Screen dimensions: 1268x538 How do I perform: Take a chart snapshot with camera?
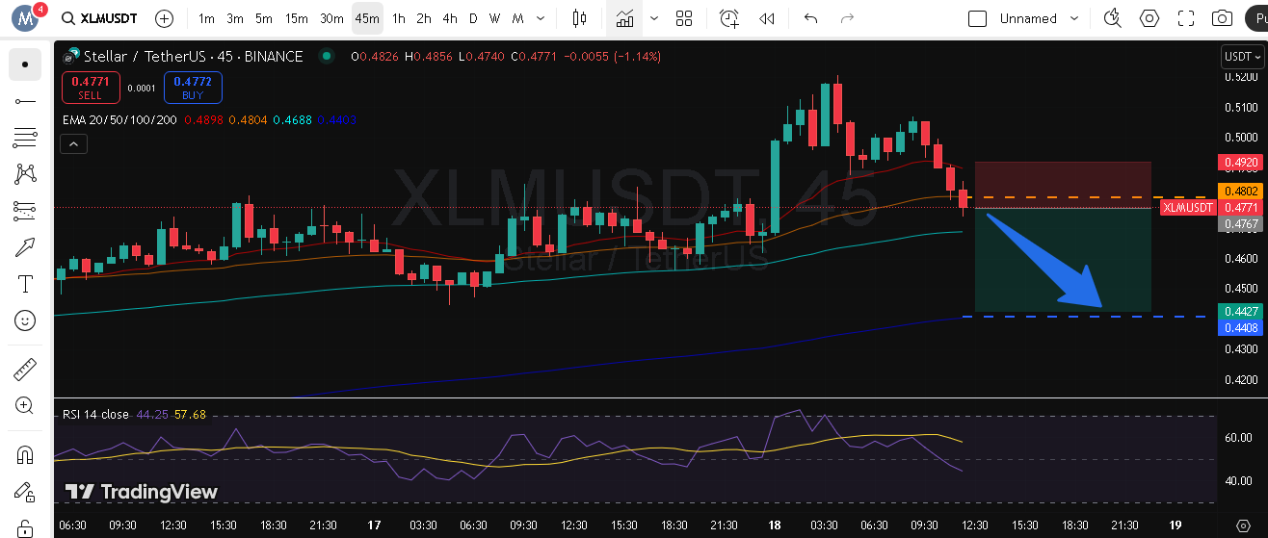click(x=1223, y=18)
